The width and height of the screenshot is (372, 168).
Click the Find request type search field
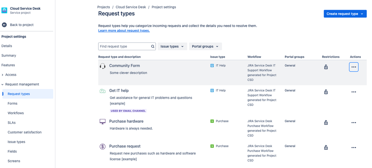pos(124,47)
